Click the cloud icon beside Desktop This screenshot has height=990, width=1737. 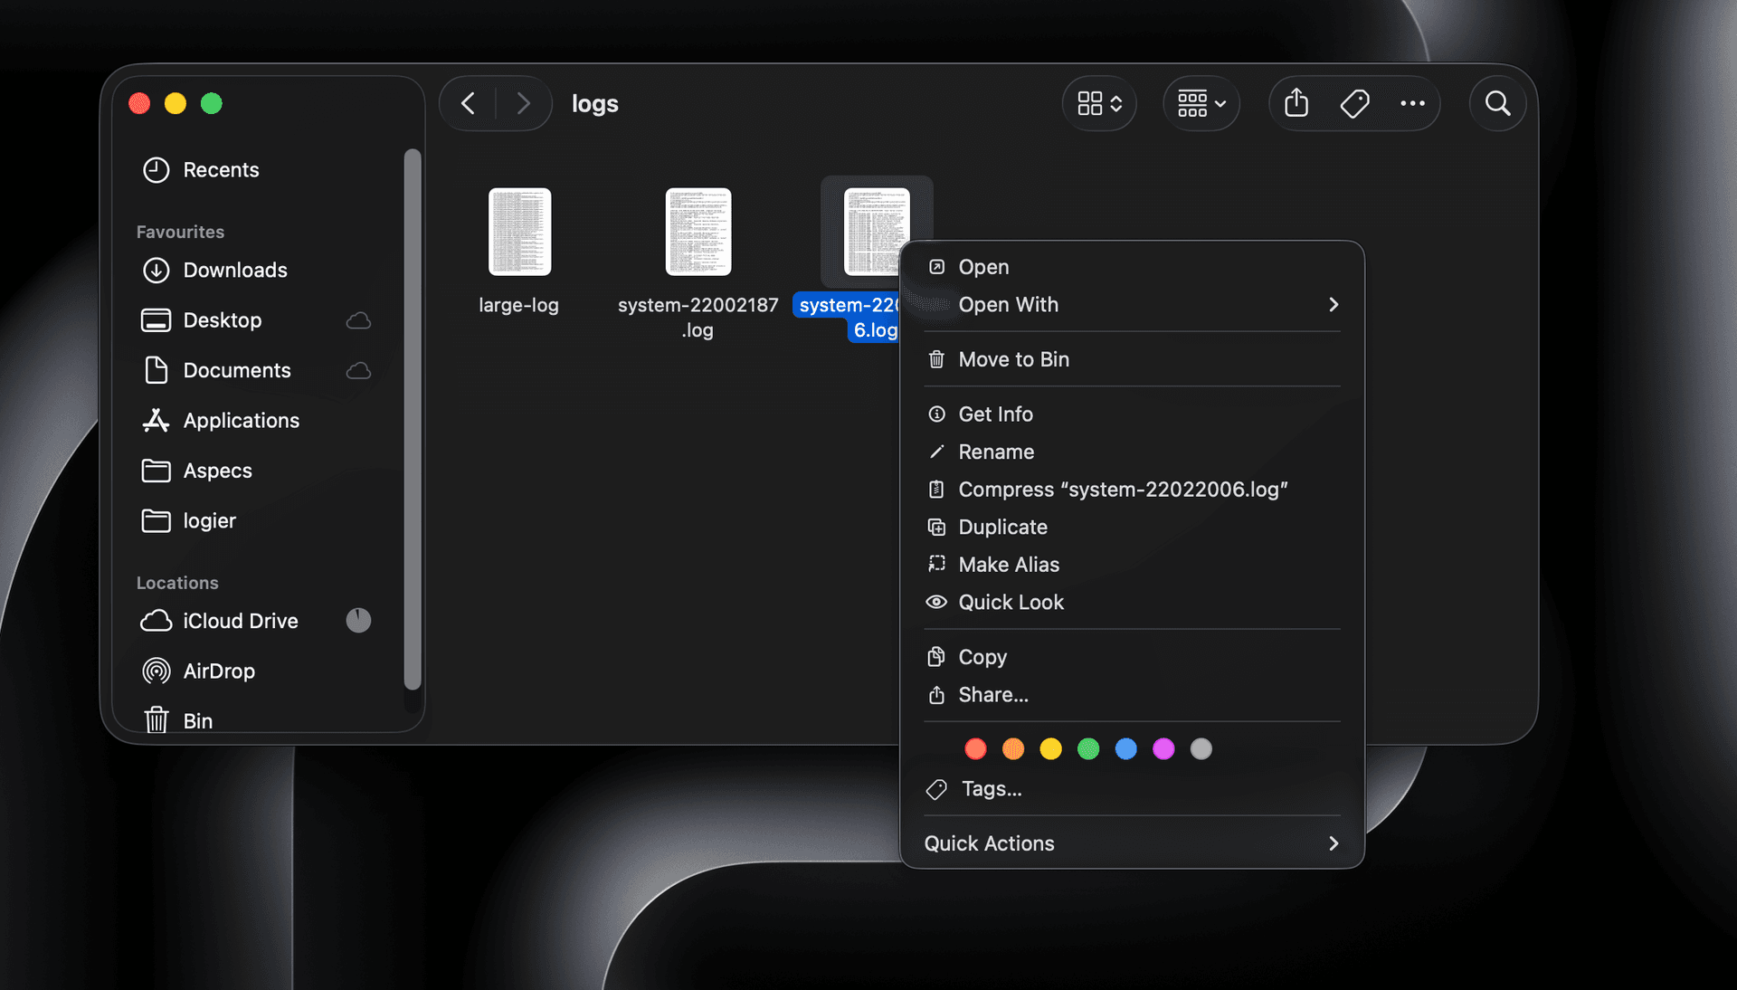click(358, 320)
